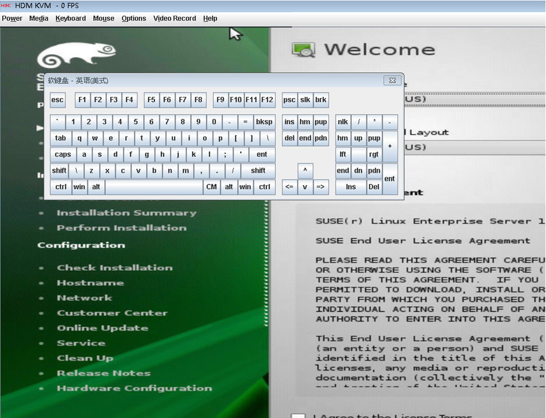Toggle the left alt key
The height and width of the screenshot is (418, 546).
(96, 187)
